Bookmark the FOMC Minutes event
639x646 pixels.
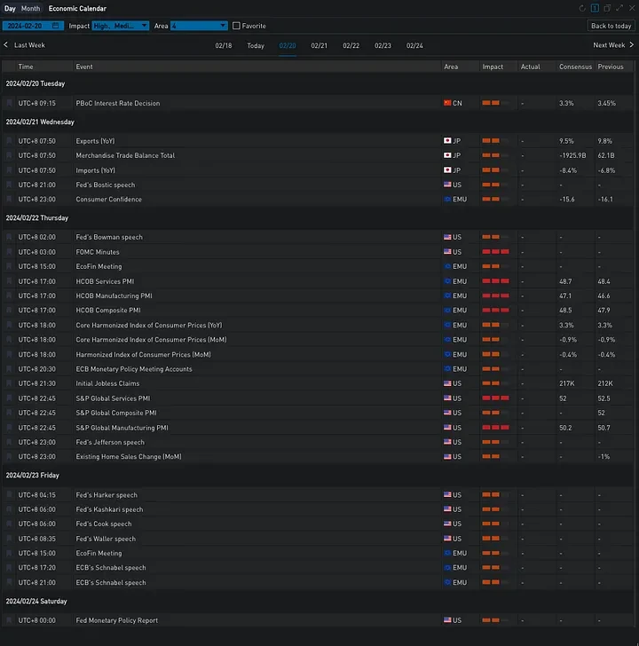(x=10, y=252)
